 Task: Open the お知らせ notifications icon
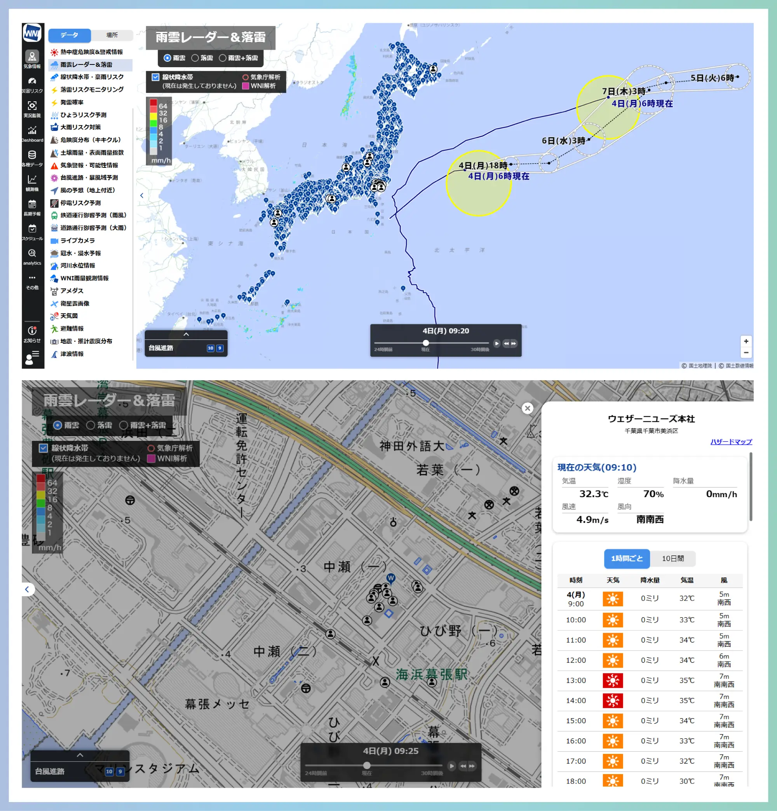pyautogui.click(x=32, y=334)
